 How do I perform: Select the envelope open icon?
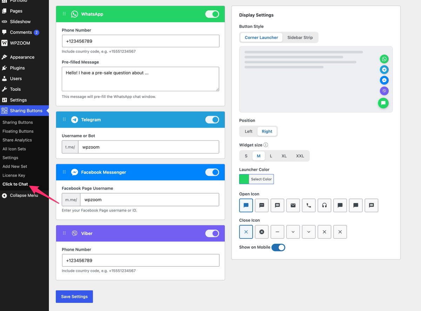[293, 205]
